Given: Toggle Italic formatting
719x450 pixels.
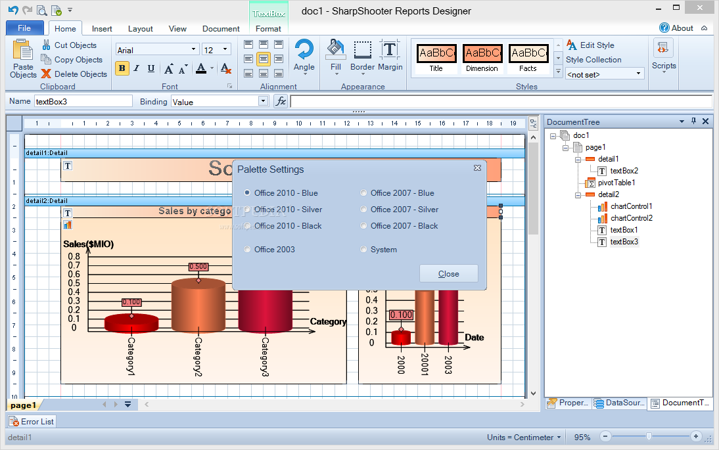Looking at the screenshot, I should point(136,68).
